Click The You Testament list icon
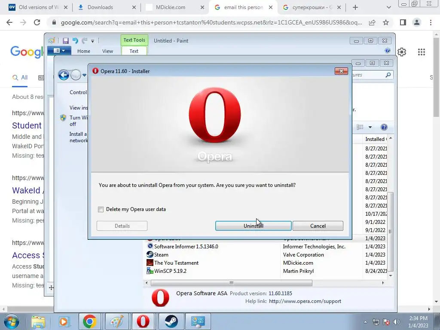This screenshot has width=440, height=330. [x=150, y=263]
